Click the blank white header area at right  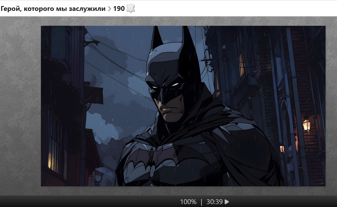click(243, 9)
